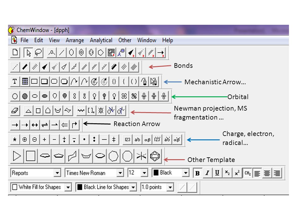This screenshot has height=223, width=297.
Task: Toggle CH2 chemical formula formatting
Action: point(247,173)
